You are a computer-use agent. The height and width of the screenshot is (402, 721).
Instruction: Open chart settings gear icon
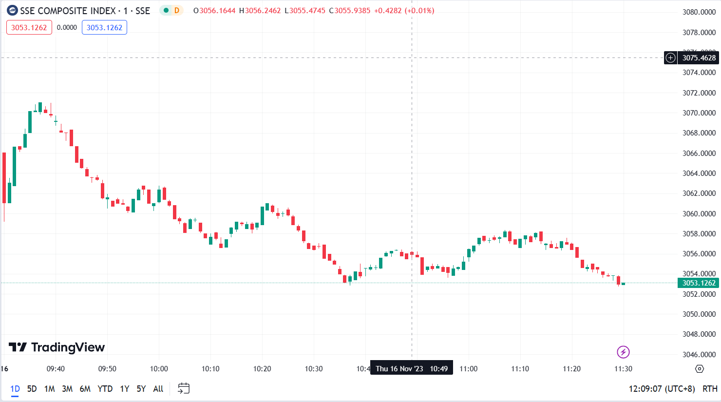pos(700,369)
